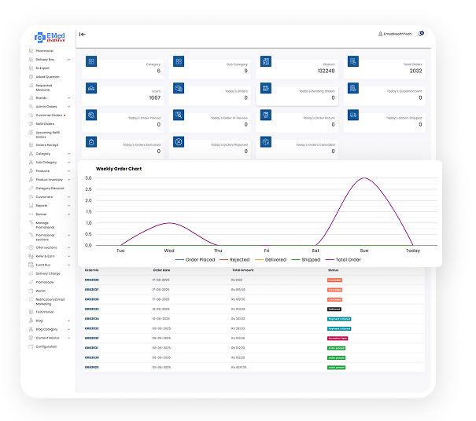
Task: Open the notifications bell icon
Action: click(421, 34)
